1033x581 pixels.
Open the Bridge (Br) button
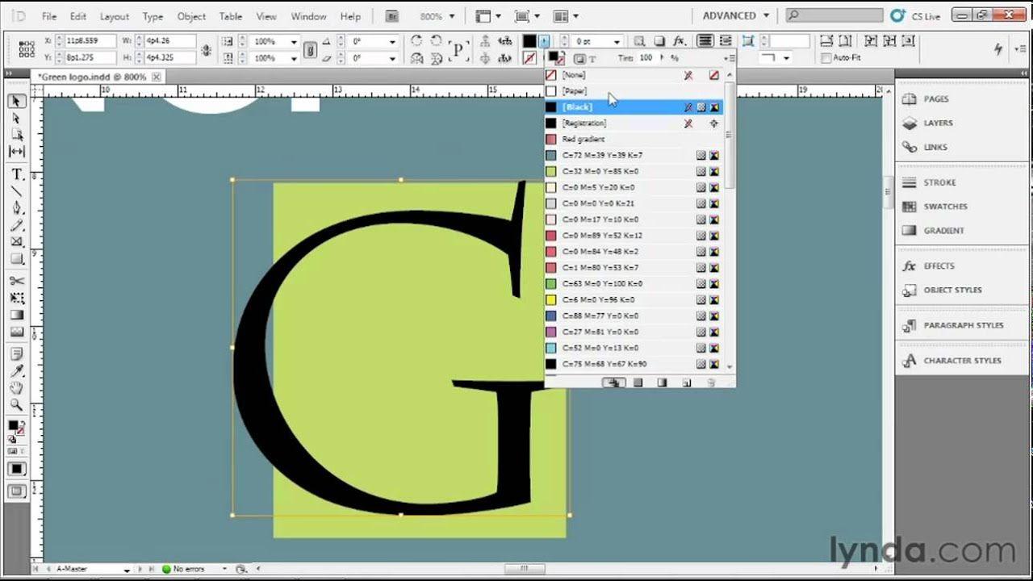[x=392, y=16]
